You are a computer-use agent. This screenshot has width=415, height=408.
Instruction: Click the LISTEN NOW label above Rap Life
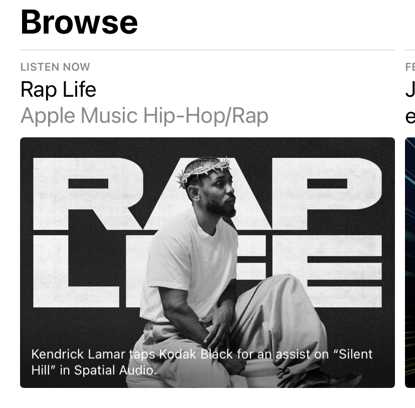(55, 67)
